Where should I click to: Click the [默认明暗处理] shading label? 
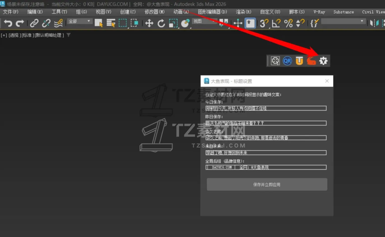50,35
